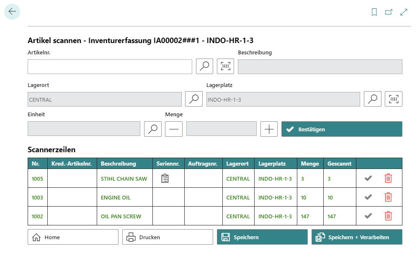Click checkmark on OIL PAN SCREW row

[x=368, y=216]
